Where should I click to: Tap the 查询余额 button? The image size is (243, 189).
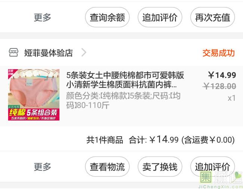[107, 17]
